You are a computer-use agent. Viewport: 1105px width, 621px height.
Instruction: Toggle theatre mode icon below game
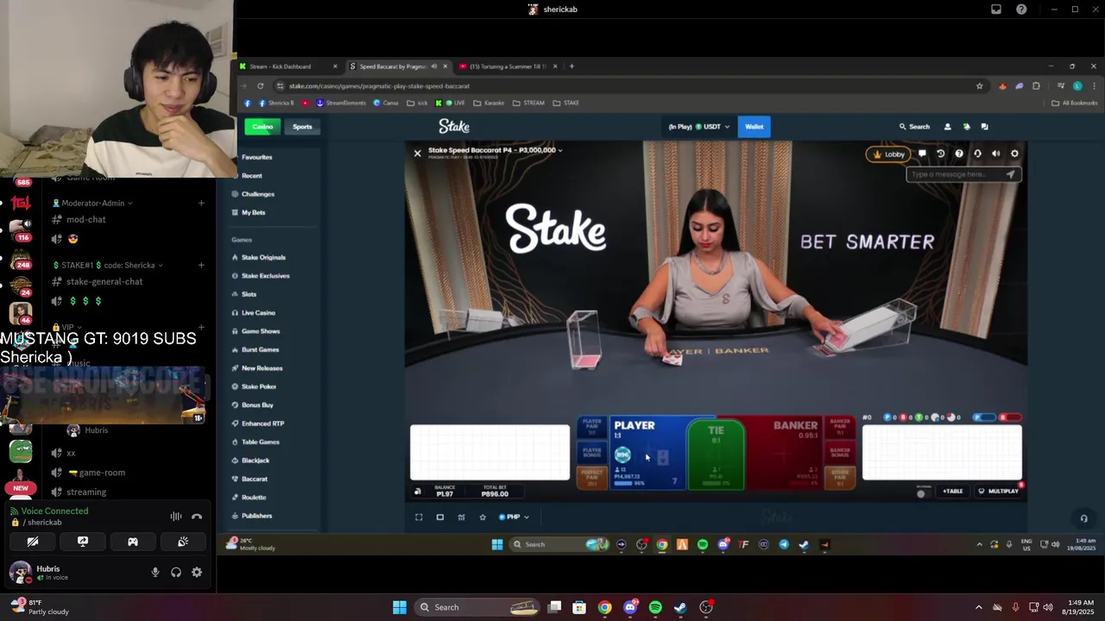coord(439,517)
